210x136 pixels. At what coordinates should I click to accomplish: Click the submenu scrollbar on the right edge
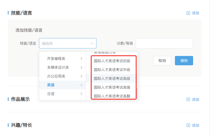[137, 94]
